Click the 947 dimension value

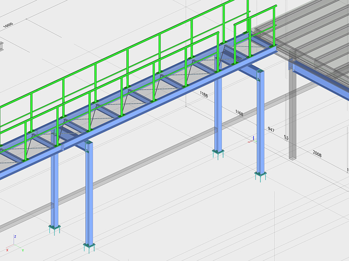[x=271, y=129]
